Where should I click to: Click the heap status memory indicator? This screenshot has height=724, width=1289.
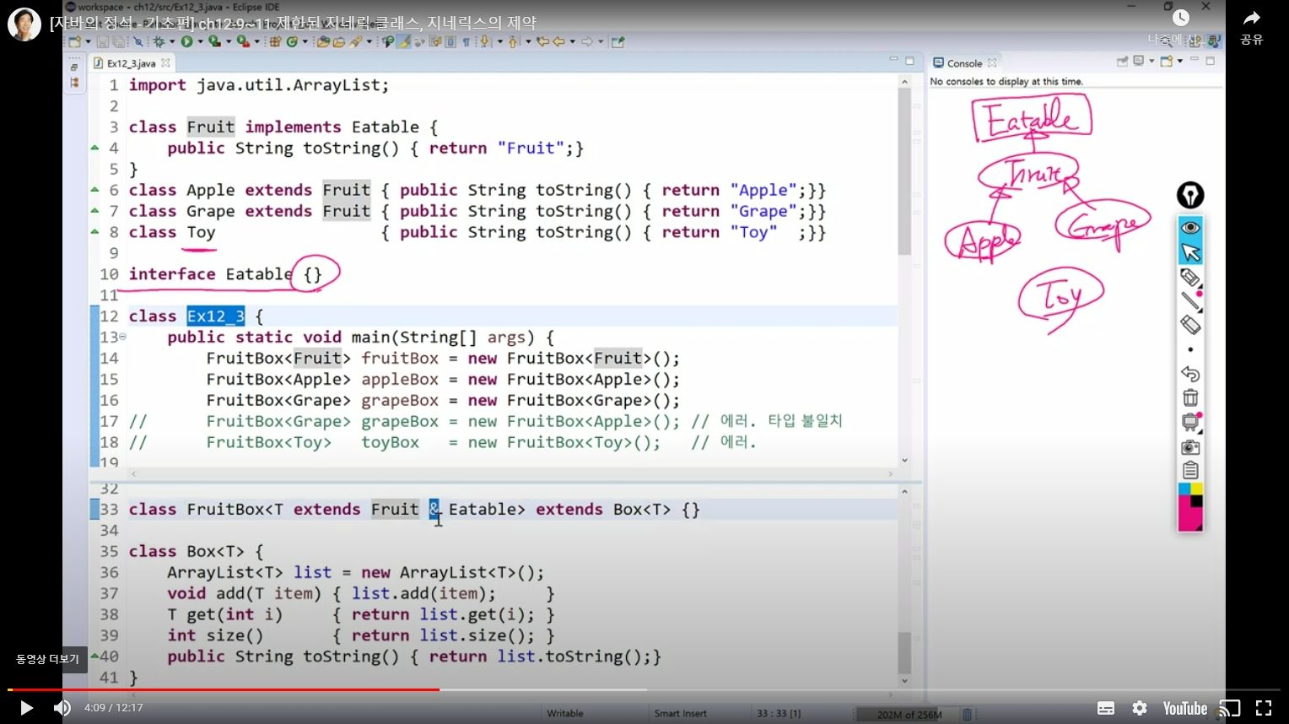(x=909, y=715)
